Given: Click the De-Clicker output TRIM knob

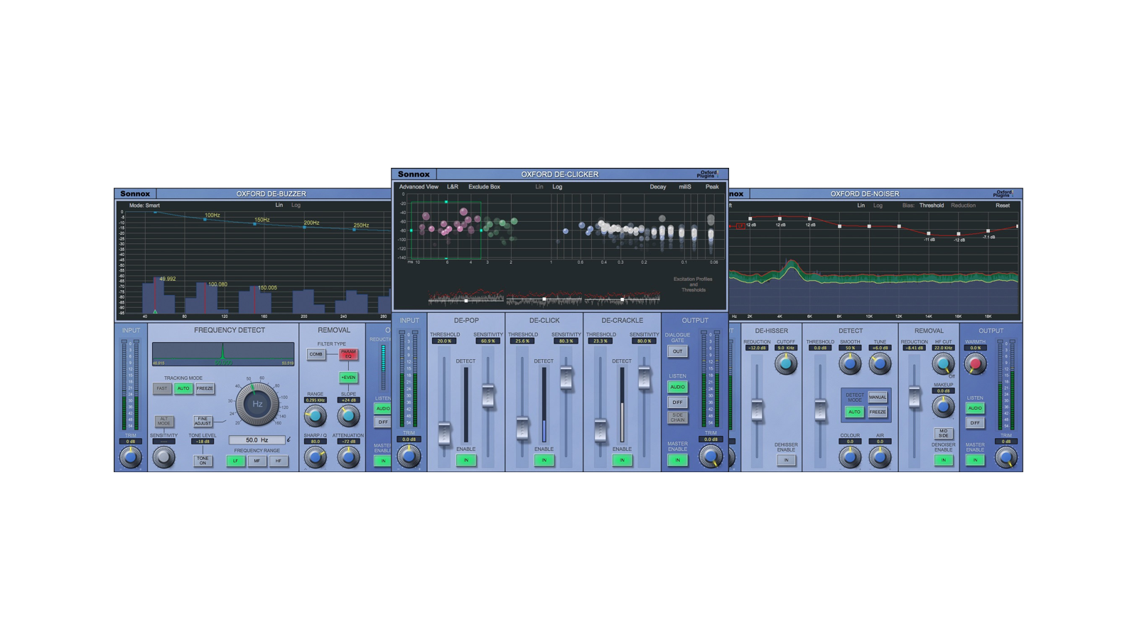Looking at the screenshot, I should (x=711, y=456).
